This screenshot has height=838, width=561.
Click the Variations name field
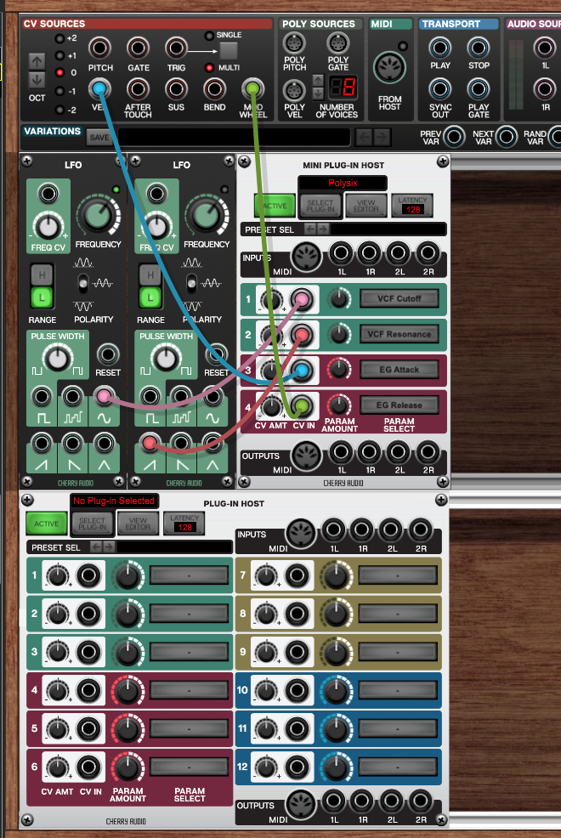(234, 138)
